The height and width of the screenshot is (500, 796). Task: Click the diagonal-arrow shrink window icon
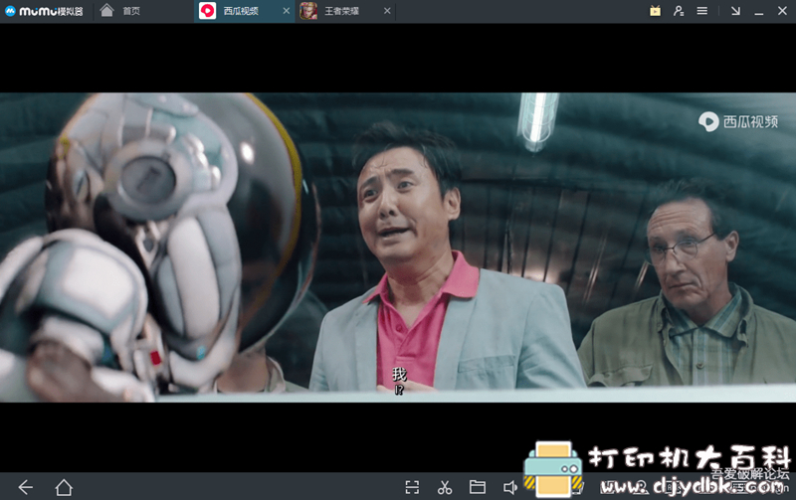[735, 11]
